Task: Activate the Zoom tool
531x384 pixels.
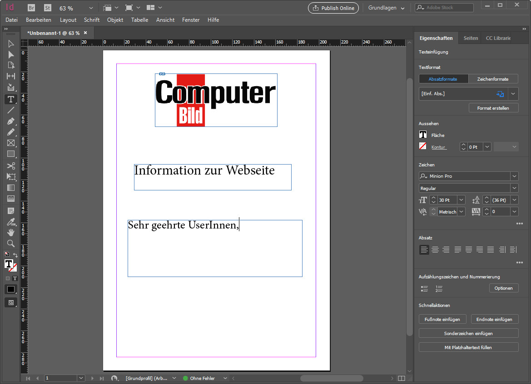Action: [11, 243]
